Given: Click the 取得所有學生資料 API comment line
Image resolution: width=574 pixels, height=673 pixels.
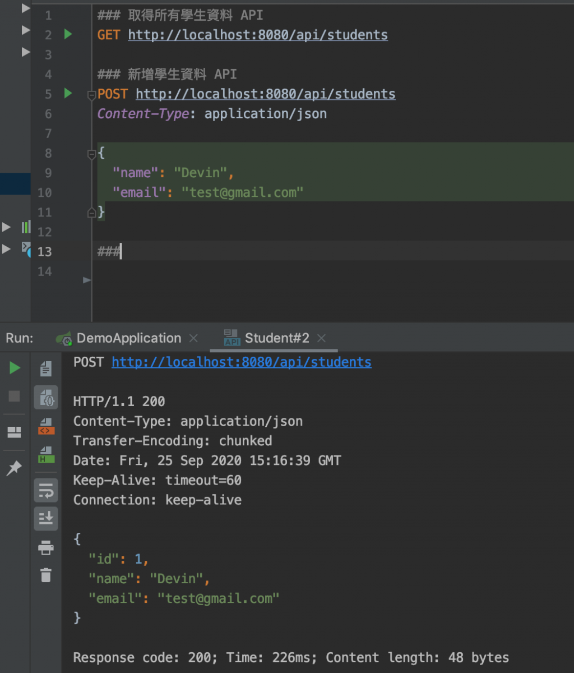Looking at the screenshot, I should tap(180, 15).
